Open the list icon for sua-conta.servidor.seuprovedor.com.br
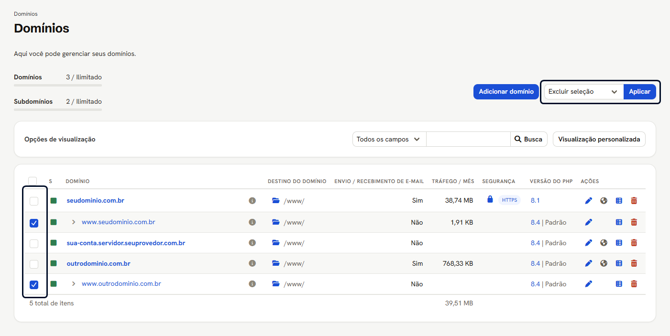 (x=619, y=243)
